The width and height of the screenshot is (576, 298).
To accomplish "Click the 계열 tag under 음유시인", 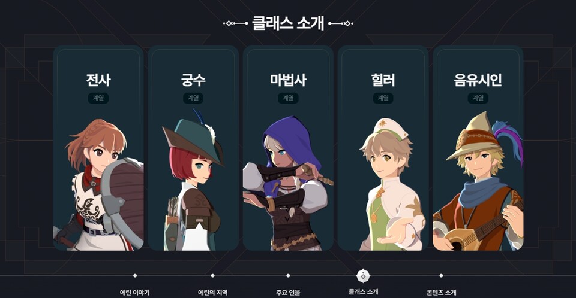I will pyautogui.click(x=478, y=98).
